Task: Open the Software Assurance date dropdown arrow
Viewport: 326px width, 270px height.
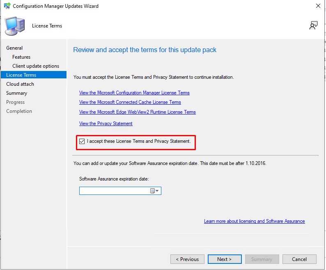Action: pos(158,191)
